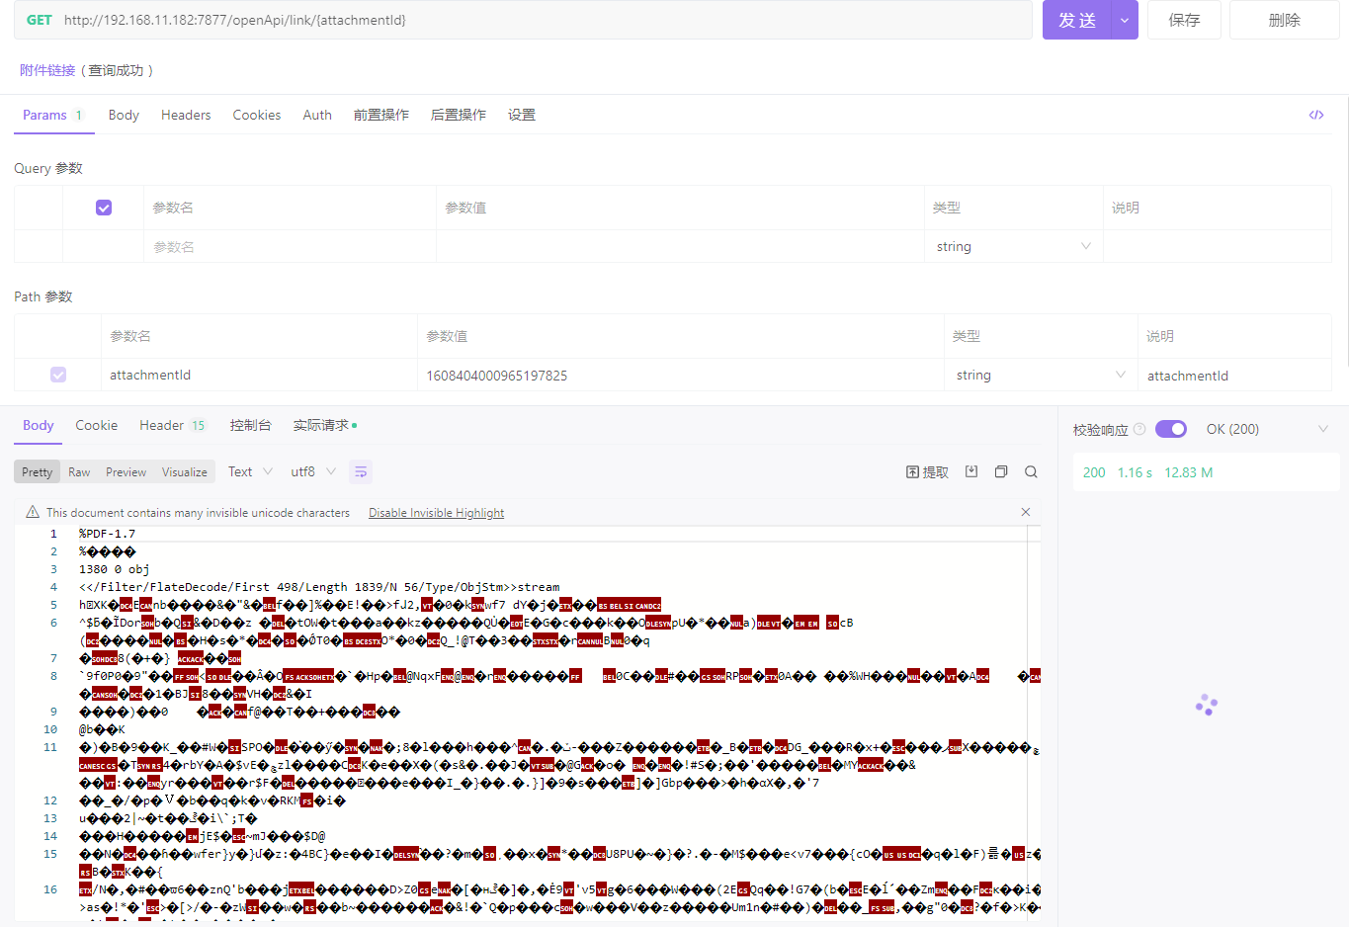Open the Text format dropdown
The image size is (1349, 927).
(250, 471)
